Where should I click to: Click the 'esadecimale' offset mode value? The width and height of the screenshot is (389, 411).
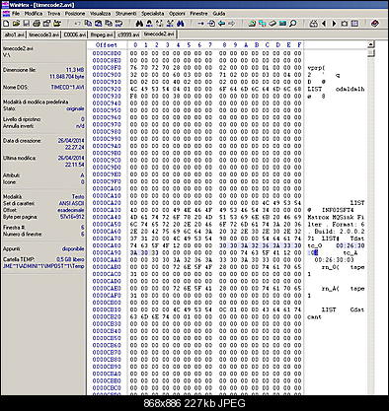[71, 210]
